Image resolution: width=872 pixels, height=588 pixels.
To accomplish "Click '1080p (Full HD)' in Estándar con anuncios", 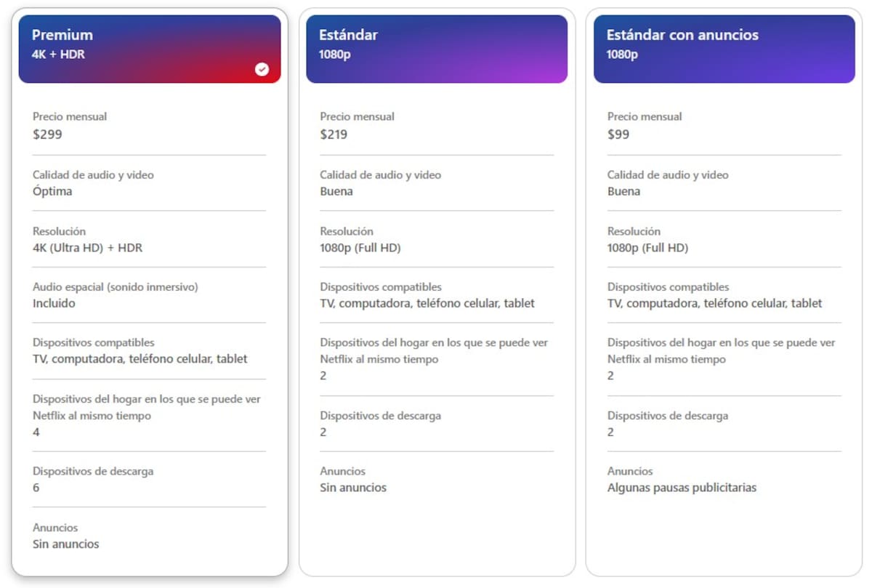I will click(x=647, y=248).
